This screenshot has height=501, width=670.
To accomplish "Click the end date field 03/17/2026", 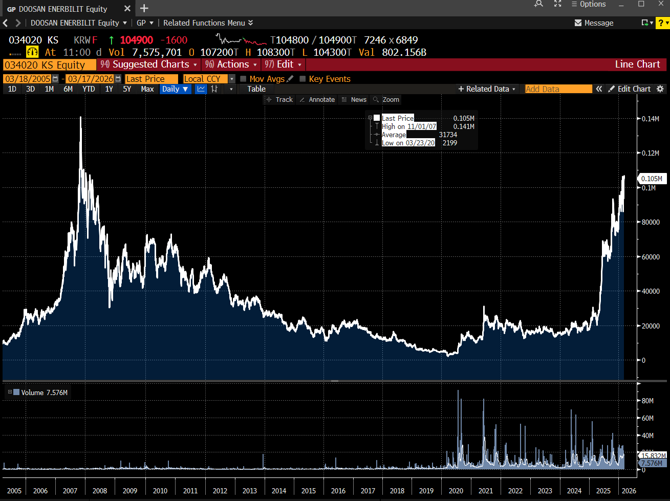I will (x=90, y=79).
